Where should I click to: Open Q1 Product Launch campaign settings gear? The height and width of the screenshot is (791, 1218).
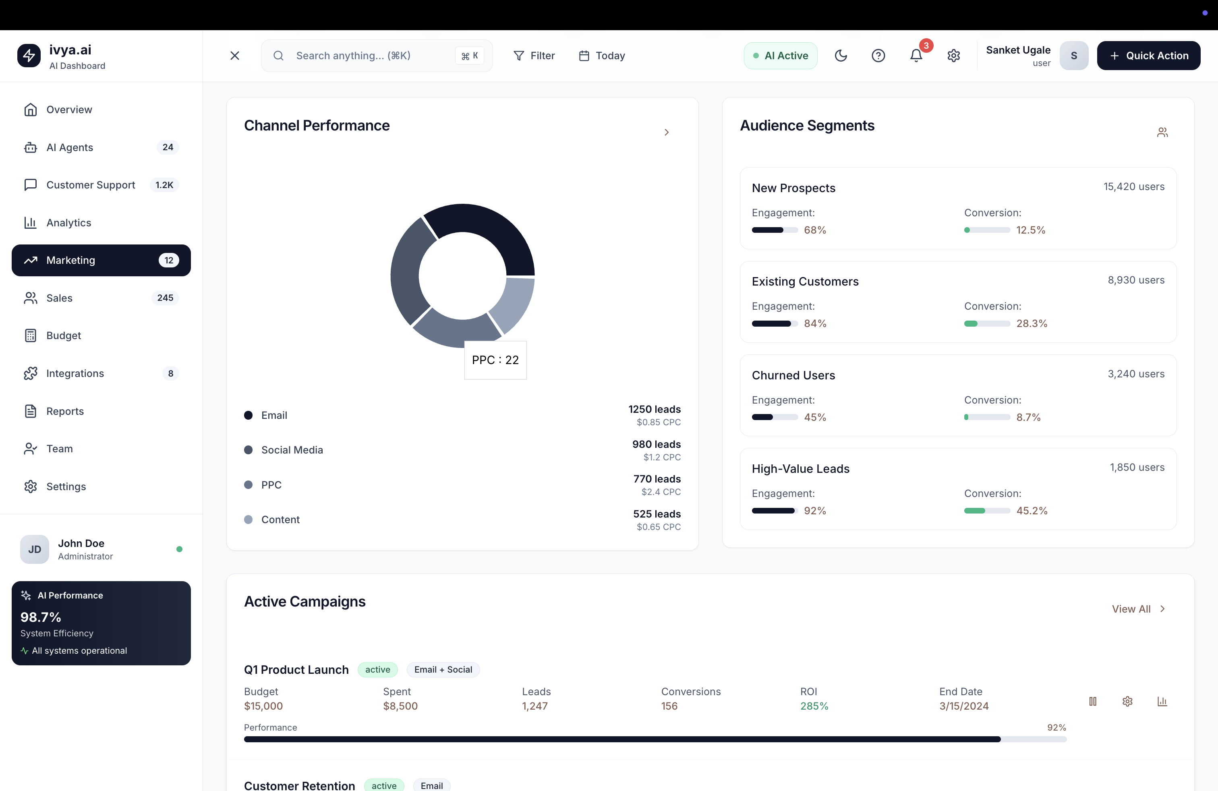coord(1127,701)
